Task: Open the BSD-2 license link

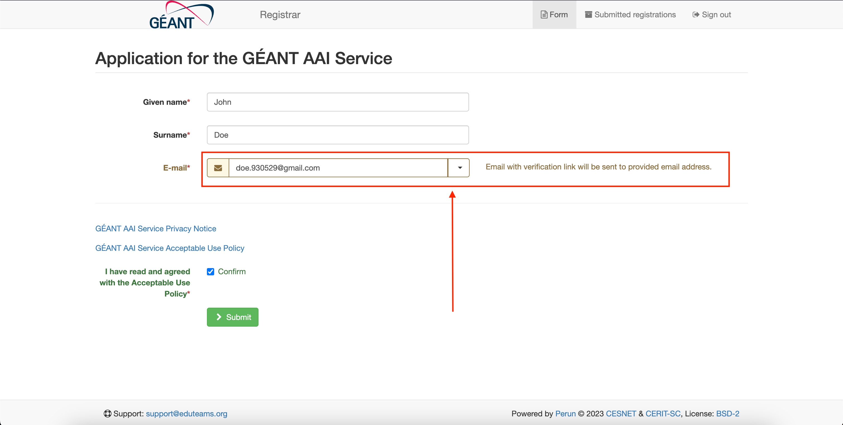Action: coord(728,414)
